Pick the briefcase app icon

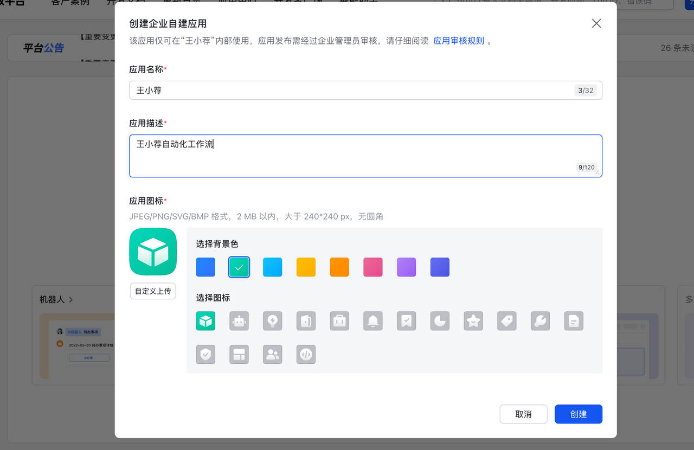click(339, 321)
